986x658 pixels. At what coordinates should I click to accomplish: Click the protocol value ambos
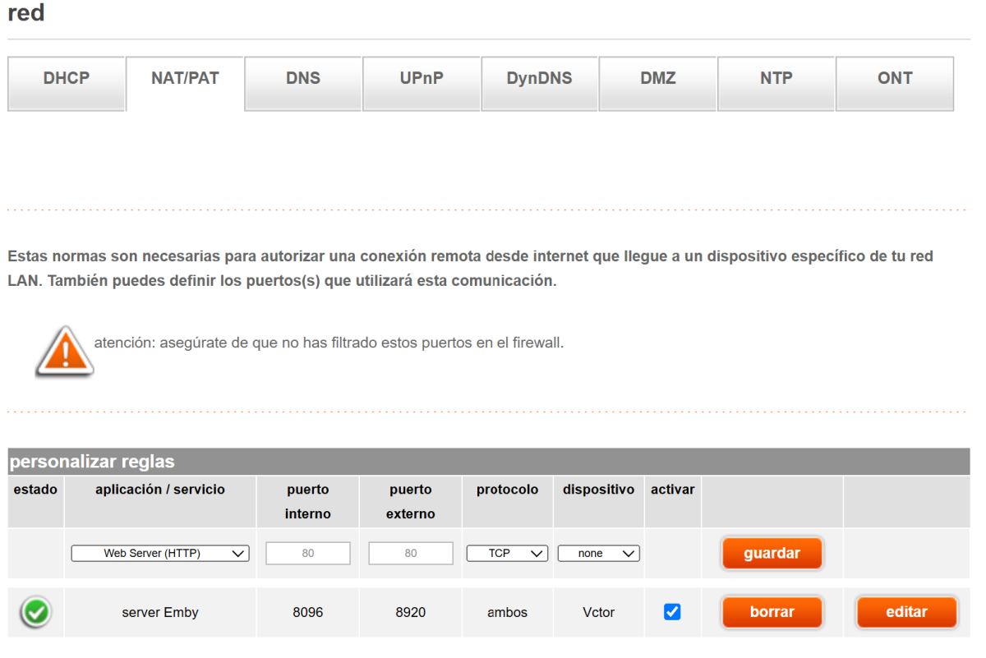(x=507, y=613)
